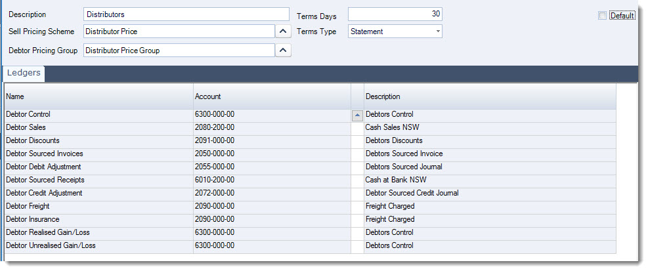The image size is (648, 271).
Task: Click Debtors Control in the Realised Gain/Loss row
Action: click(x=389, y=232)
